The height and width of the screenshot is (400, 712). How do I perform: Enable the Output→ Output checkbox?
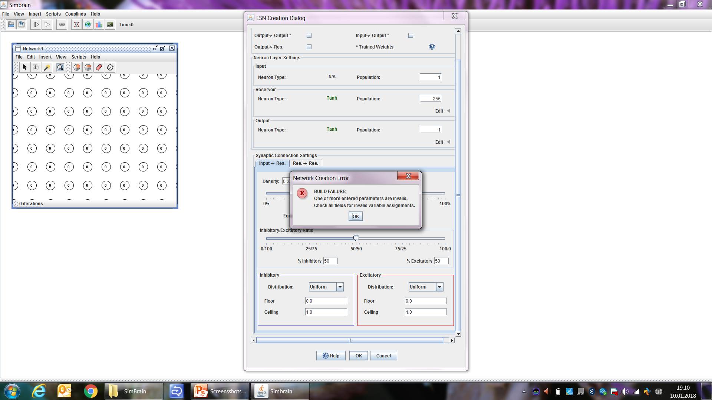tap(309, 36)
